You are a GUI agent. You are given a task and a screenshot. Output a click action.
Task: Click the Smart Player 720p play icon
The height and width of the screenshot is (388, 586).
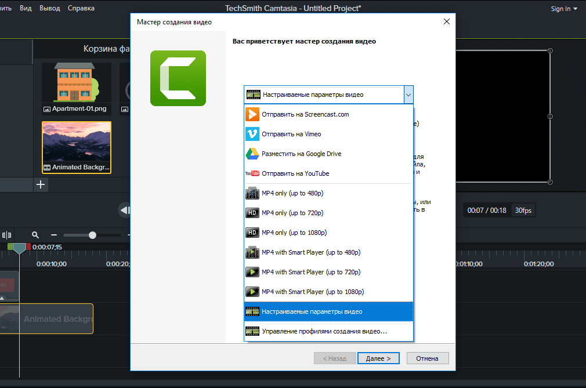coord(252,272)
